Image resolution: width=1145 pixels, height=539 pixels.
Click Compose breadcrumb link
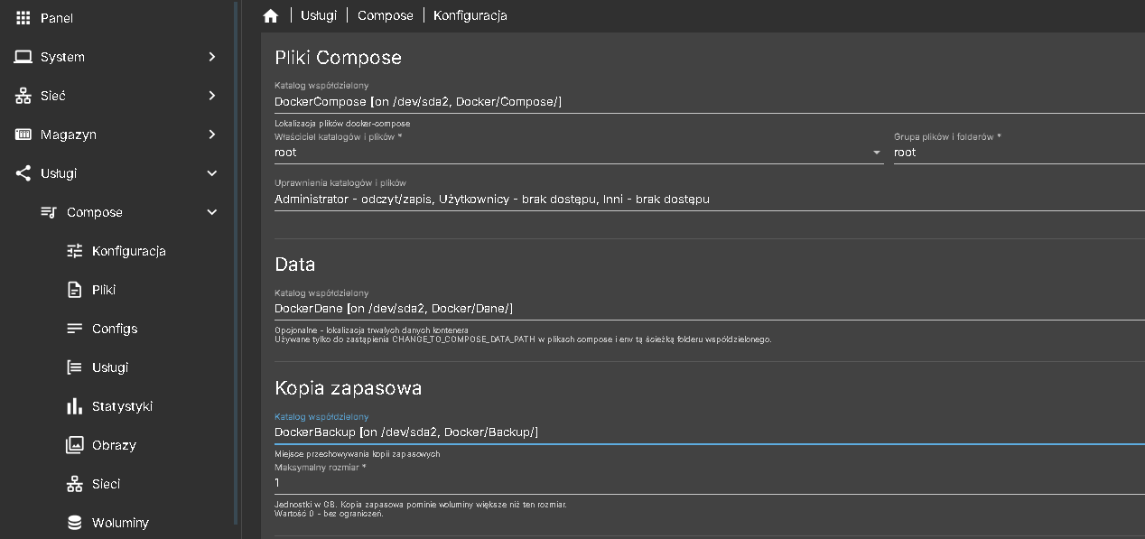(385, 15)
